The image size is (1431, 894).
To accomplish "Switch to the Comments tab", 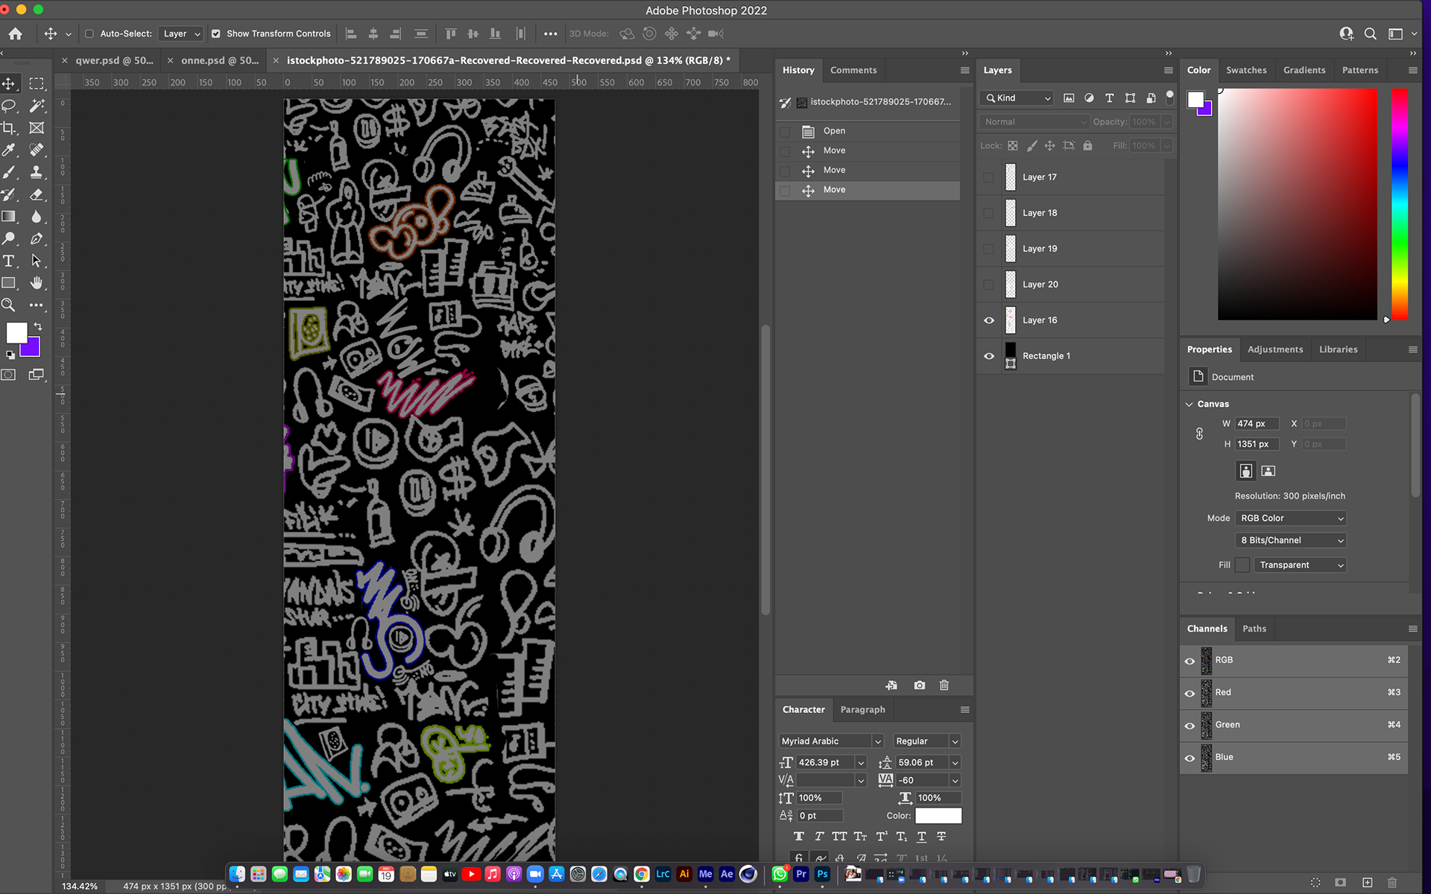I will 853,70.
